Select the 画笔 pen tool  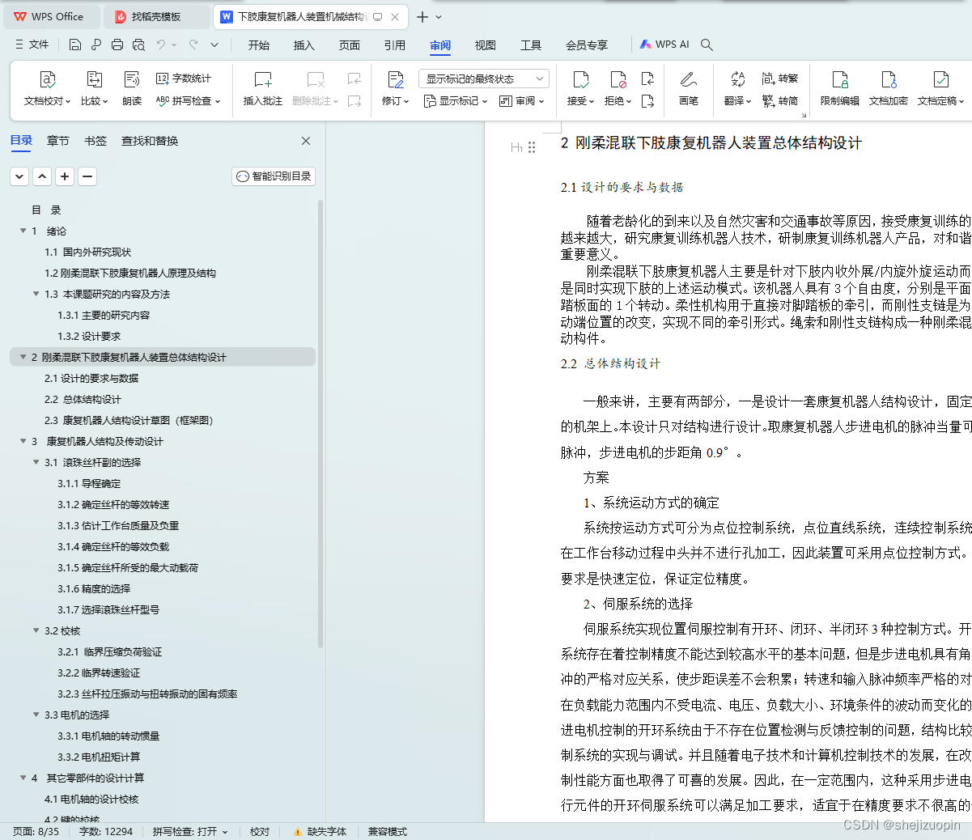(x=689, y=87)
